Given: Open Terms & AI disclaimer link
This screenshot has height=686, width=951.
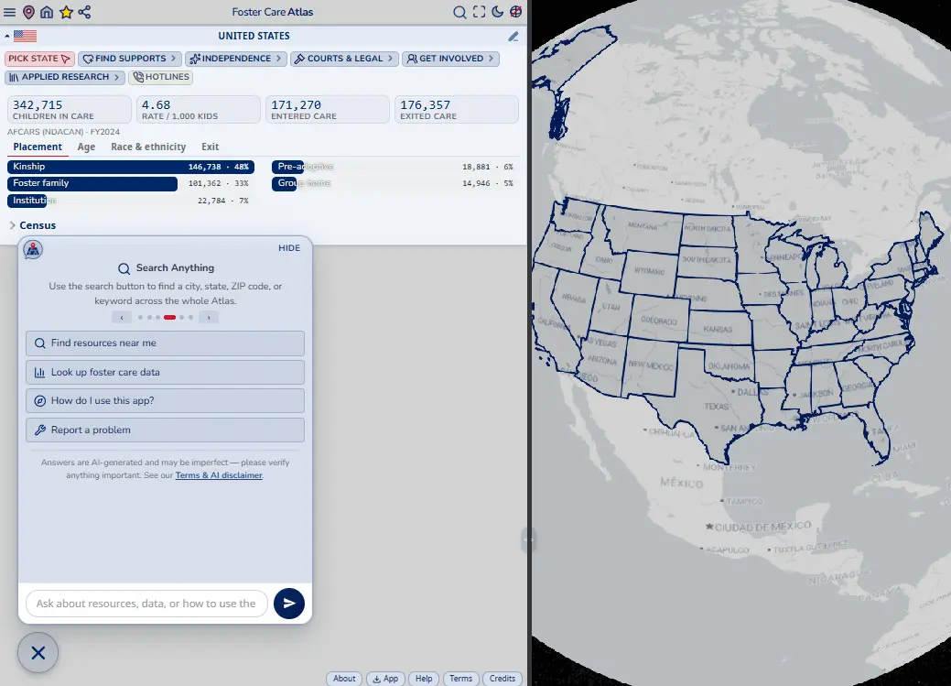Looking at the screenshot, I should tap(219, 475).
